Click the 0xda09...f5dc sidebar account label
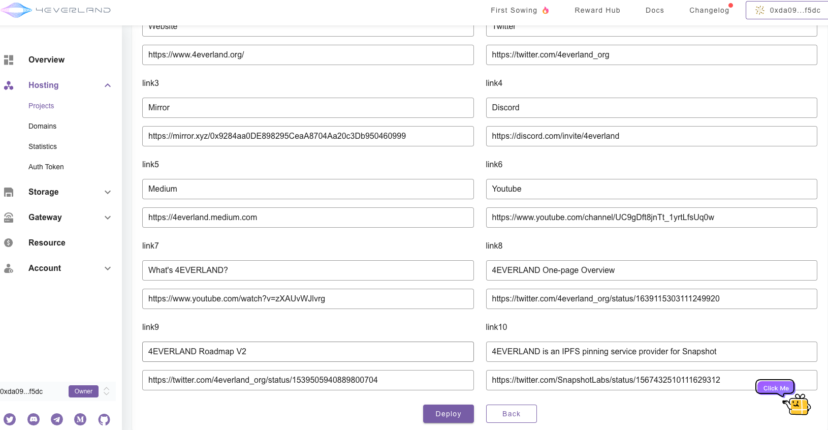 (x=21, y=391)
